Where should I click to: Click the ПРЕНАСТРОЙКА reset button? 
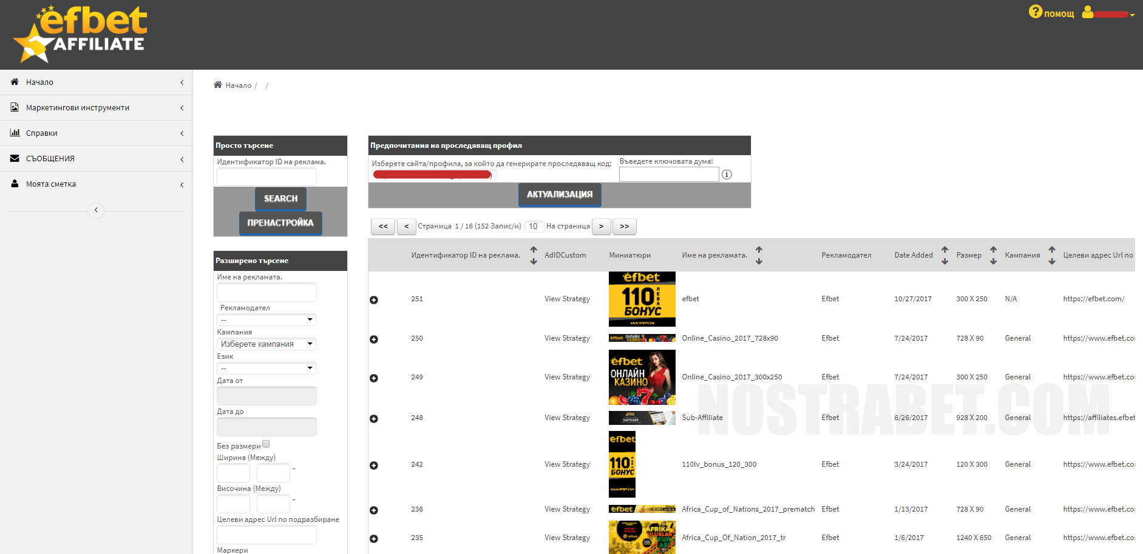click(x=280, y=222)
